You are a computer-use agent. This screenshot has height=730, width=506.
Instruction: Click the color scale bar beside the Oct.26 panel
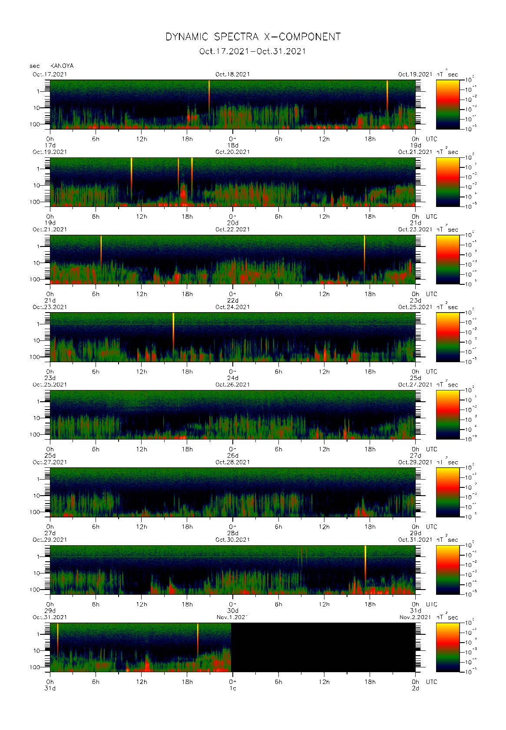tap(448, 415)
